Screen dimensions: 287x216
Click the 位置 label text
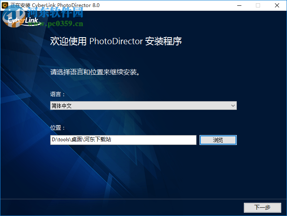(x=58, y=128)
